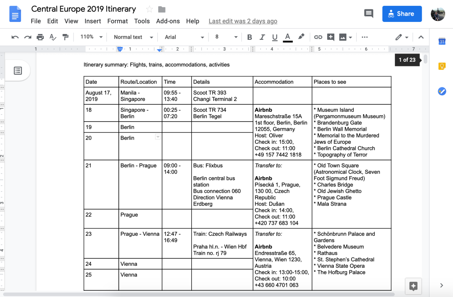This screenshot has height=297, width=453.
Task: Click the Insert link icon
Action: point(318,37)
